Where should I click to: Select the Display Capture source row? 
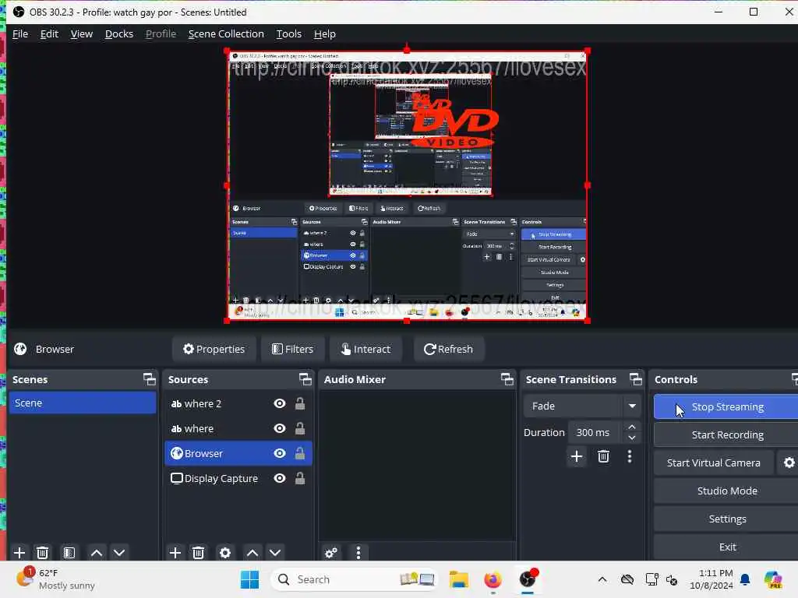(x=238, y=478)
